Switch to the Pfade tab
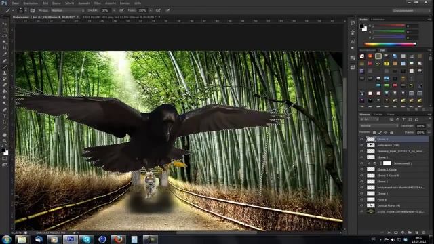 (x=391, y=115)
